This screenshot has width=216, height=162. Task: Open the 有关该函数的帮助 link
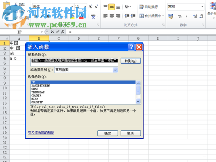(41, 133)
